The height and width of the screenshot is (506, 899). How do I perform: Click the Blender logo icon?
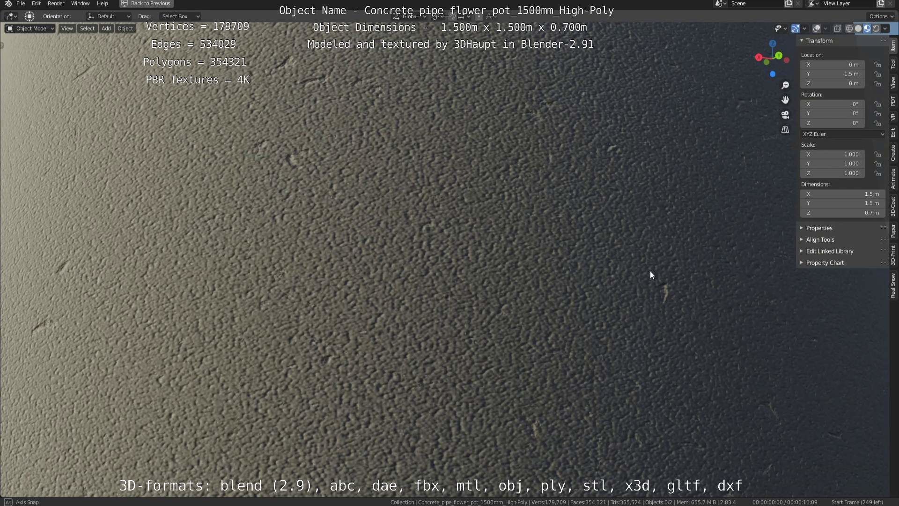8,4
